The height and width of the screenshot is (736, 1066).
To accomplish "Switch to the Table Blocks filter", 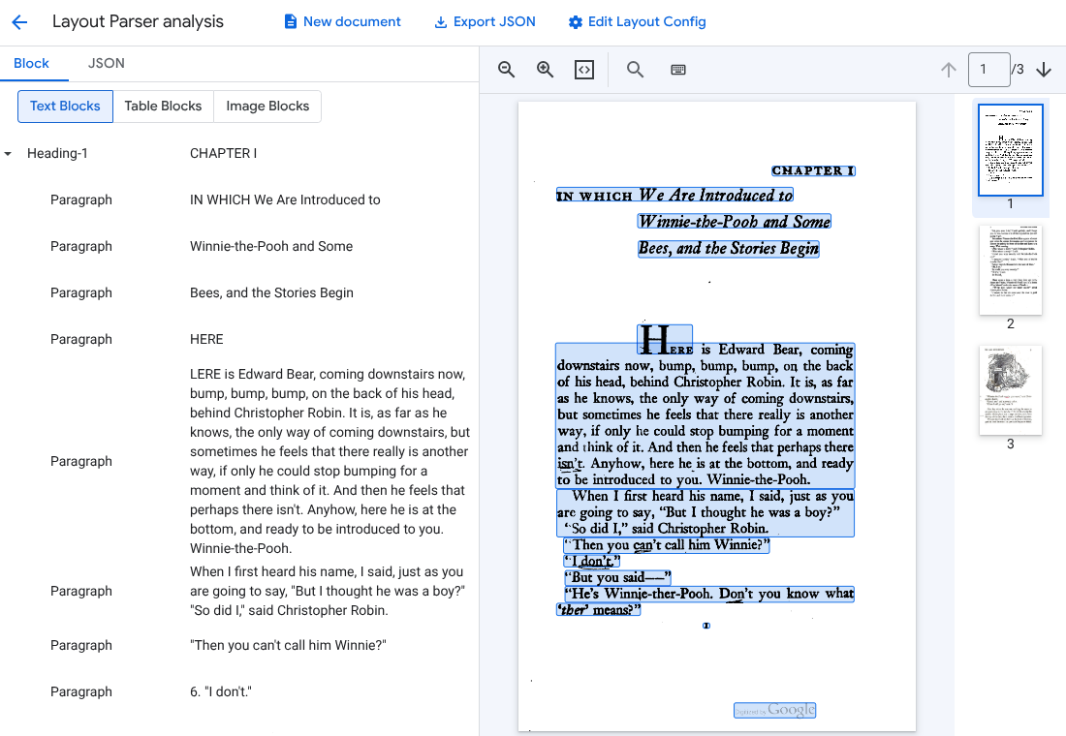I will pos(163,107).
